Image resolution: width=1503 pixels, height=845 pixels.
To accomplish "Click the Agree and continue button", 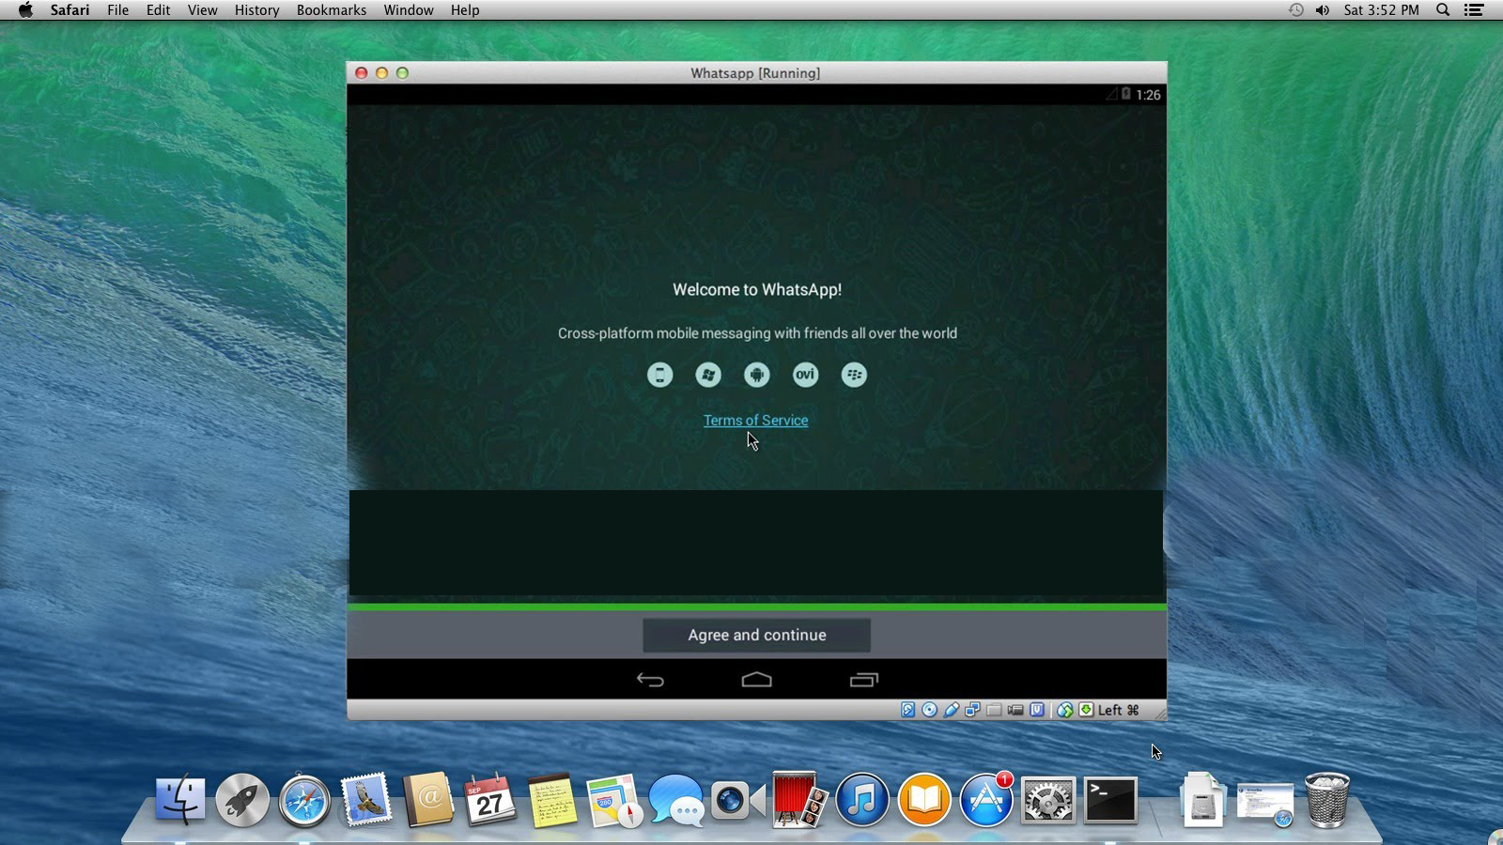I will point(756,635).
